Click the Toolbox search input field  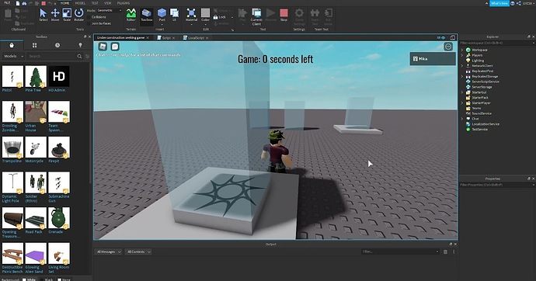pos(52,56)
